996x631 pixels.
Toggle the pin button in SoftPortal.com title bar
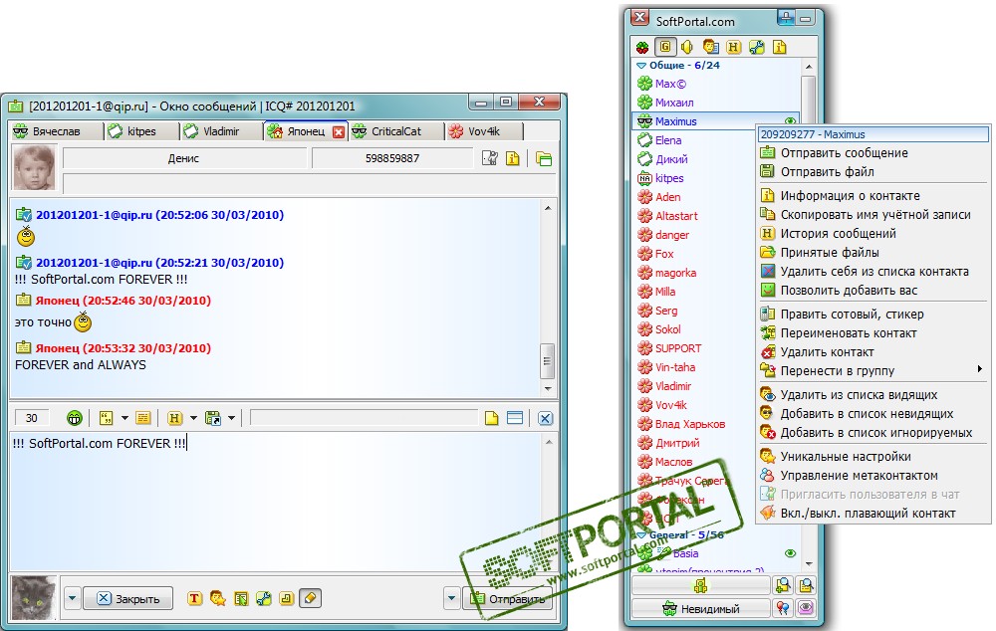[x=786, y=18]
